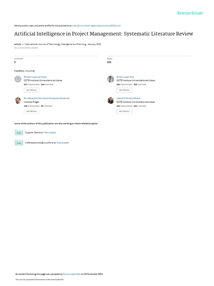Viewport: 214px width, 286px height.
Task: Click the ResearchGate logo
Action: 190,13
